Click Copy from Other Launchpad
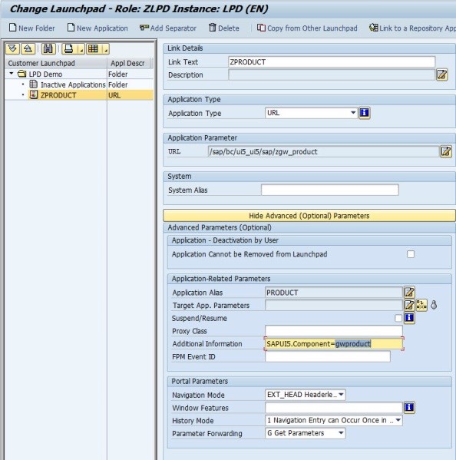This screenshot has width=456, height=460. click(x=307, y=28)
